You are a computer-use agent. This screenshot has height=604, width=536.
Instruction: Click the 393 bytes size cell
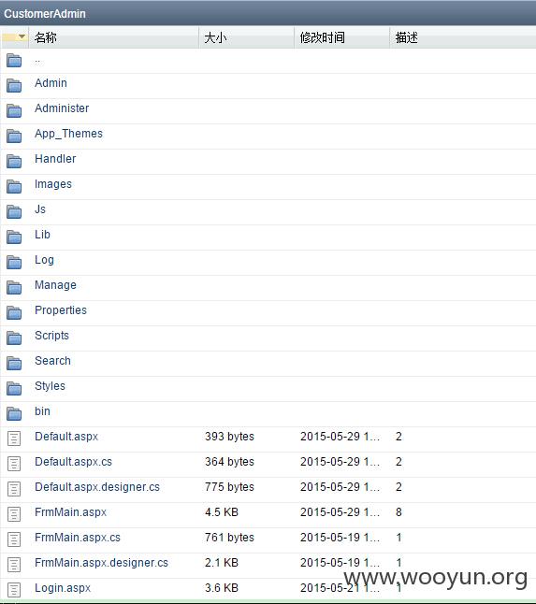tap(229, 437)
